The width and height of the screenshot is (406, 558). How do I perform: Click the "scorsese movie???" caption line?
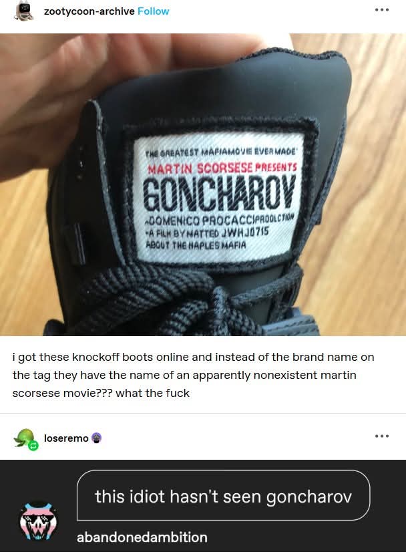tap(101, 393)
